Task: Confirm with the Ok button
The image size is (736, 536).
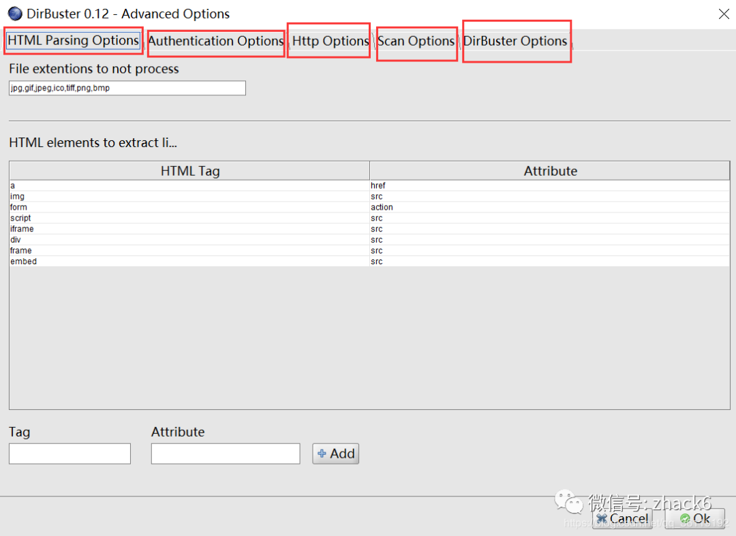Action: click(694, 519)
